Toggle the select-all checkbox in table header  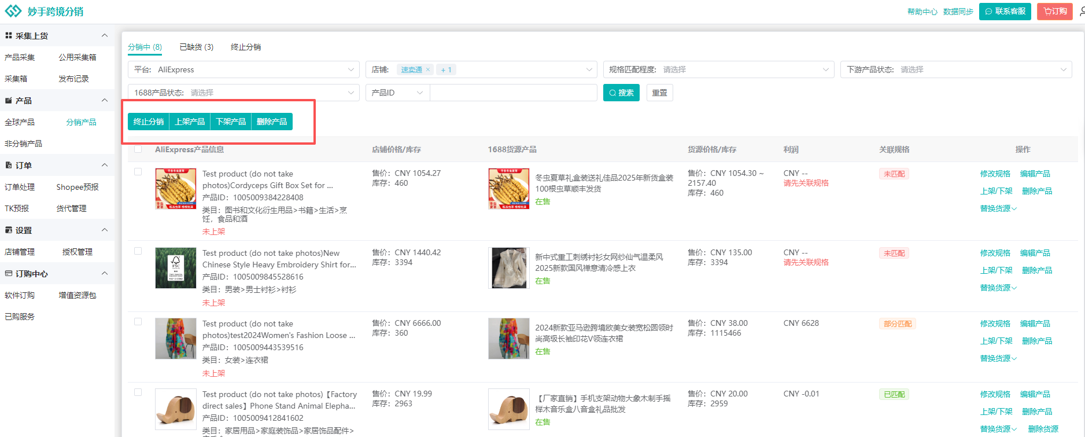click(x=138, y=149)
